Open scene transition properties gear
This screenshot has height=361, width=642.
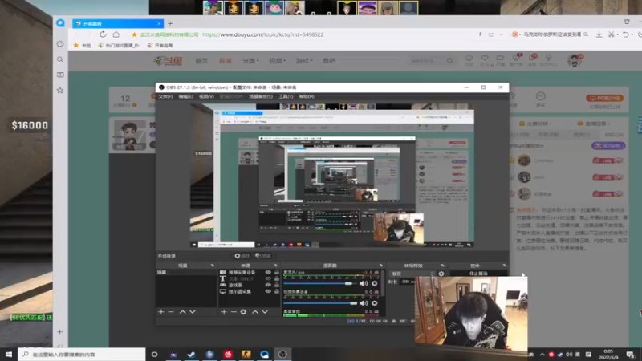coord(441,274)
